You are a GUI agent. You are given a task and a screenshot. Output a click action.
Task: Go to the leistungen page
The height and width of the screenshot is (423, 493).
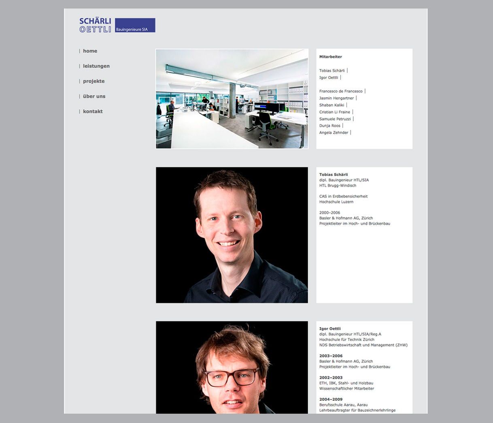pyautogui.click(x=96, y=66)
